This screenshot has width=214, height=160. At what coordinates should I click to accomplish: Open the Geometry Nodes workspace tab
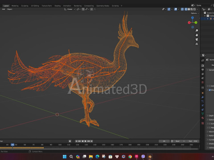pyautogui.click(x=103, y=6)
